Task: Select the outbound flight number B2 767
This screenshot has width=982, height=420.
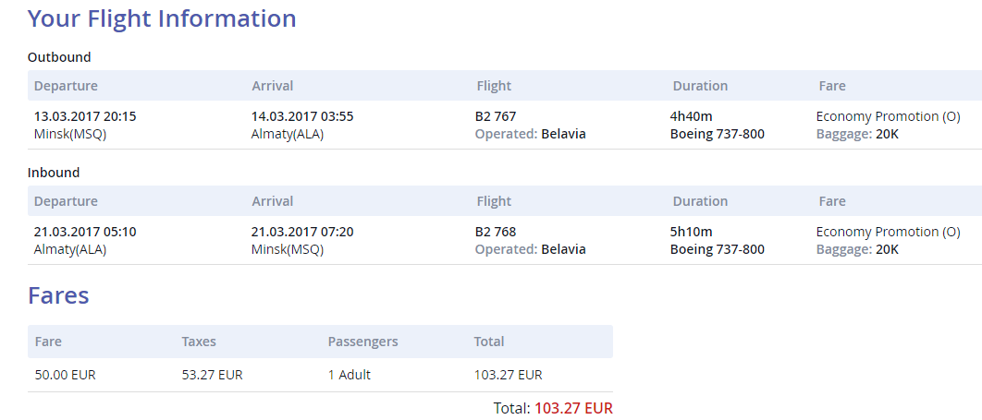Action: pyautogui.click(x=496, y=116)
